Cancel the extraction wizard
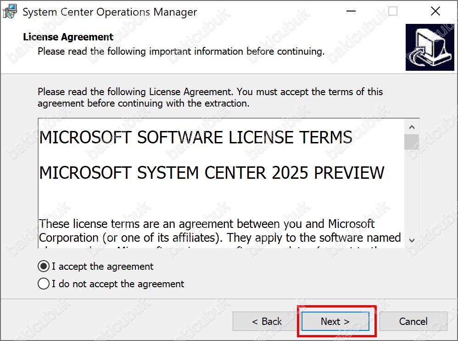 (413, 321)
